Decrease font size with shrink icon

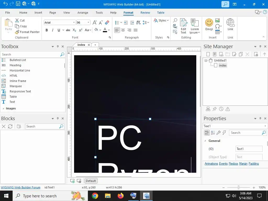point(101,23)
